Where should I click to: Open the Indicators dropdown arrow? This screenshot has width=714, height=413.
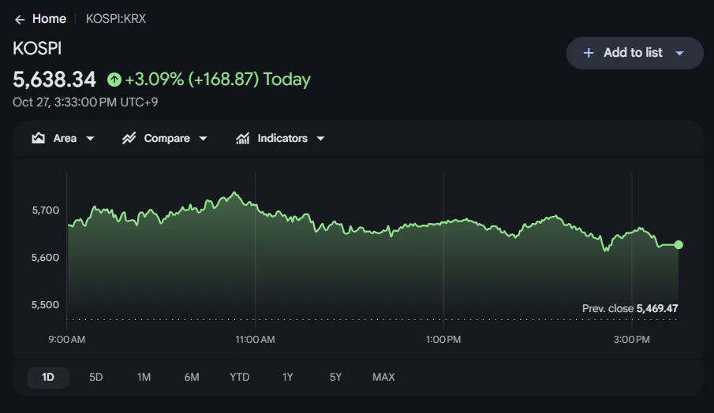[320, 138]
